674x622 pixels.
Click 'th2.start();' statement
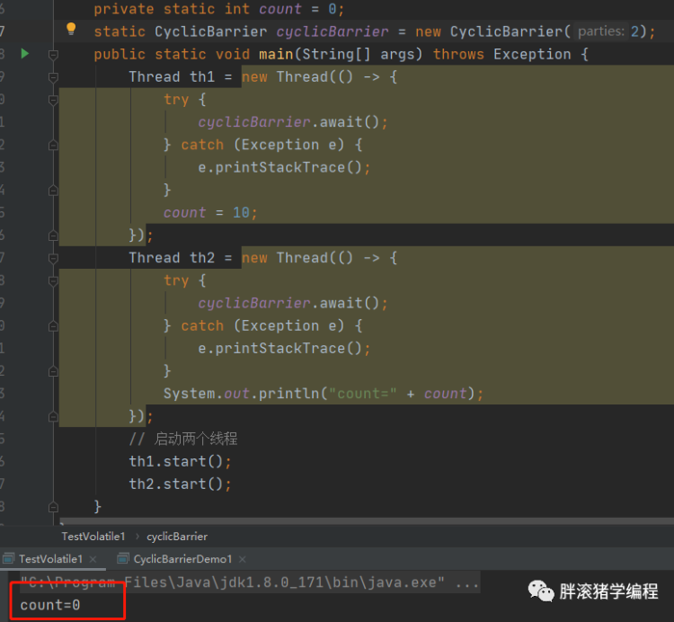point(180,484)
